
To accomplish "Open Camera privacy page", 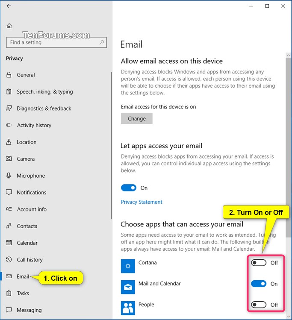I will click(26, 159).
